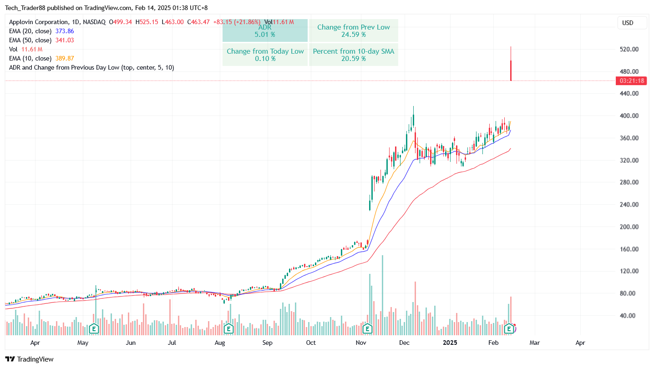Click the ADR 5.01 % table cell
Viewport: 654px width, 368px height.
[x=265, y=30]
